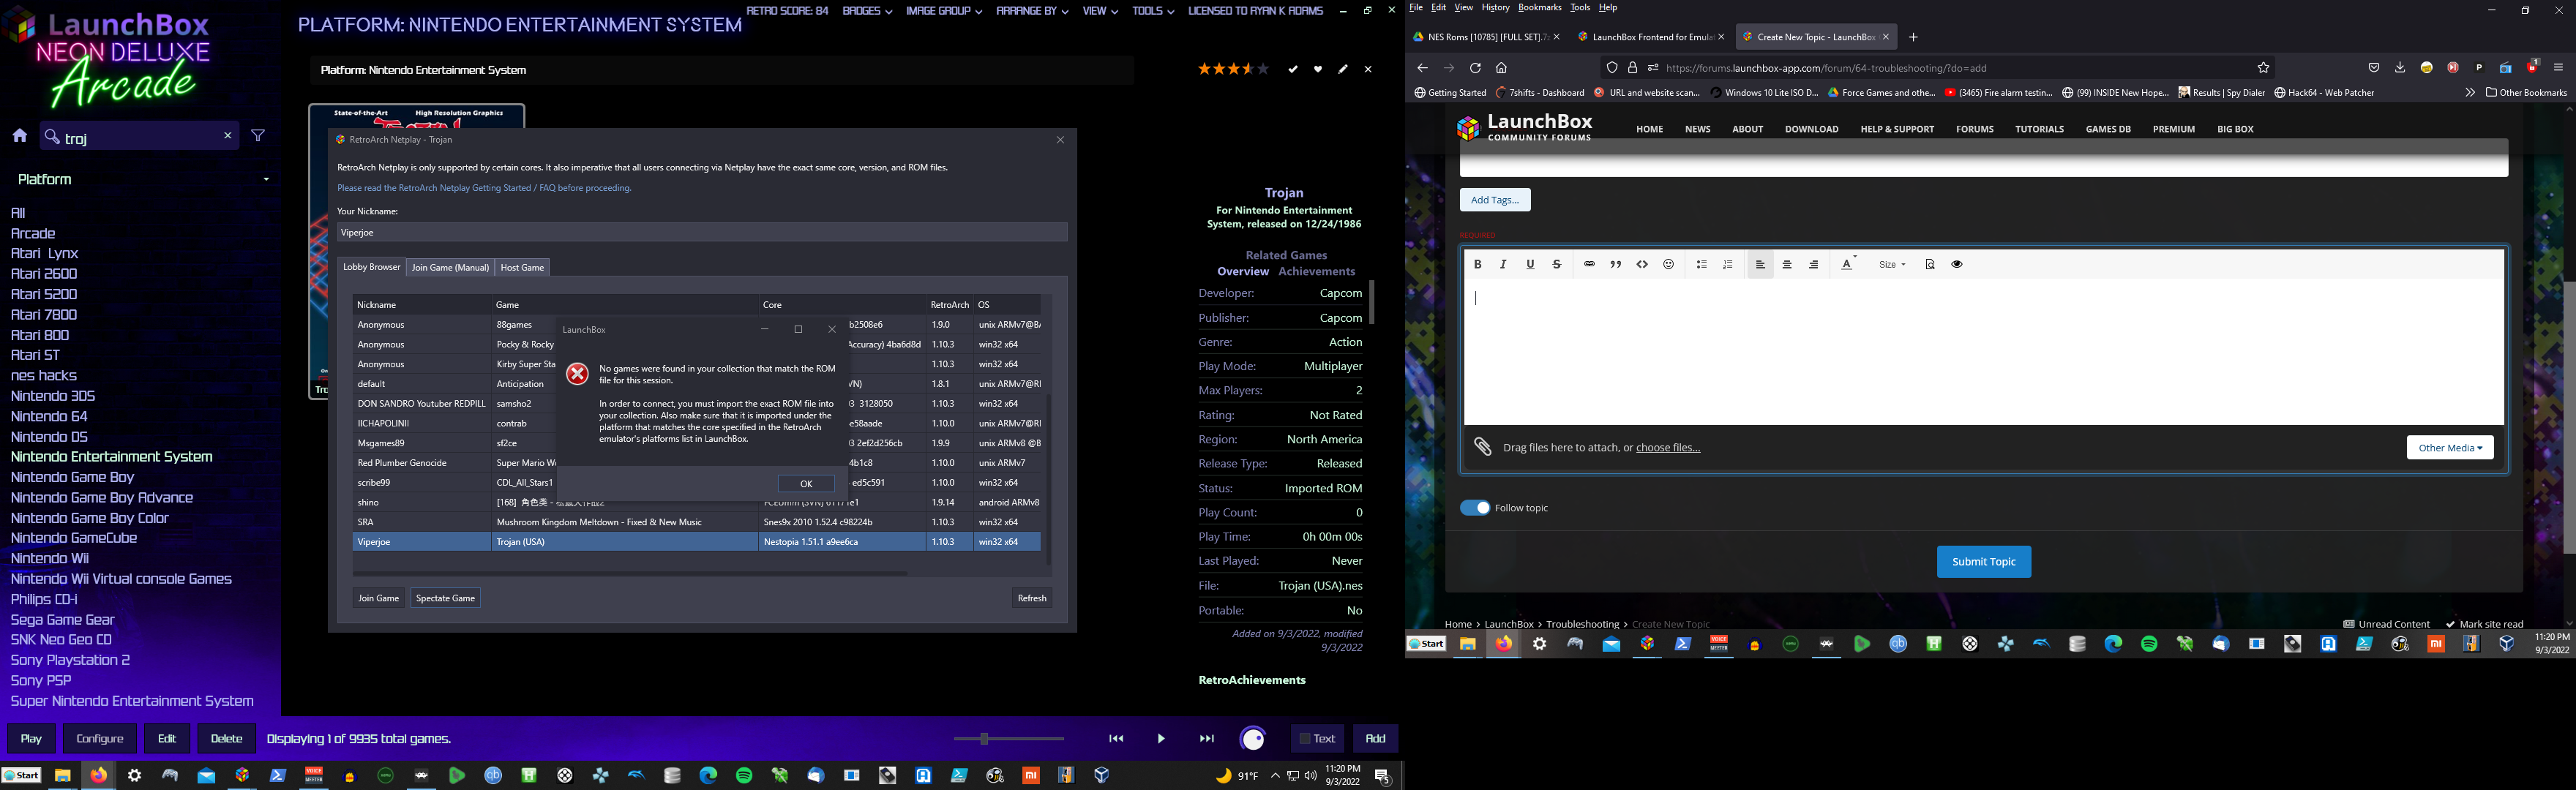Center-align text in forum editor
2576x790 pixels.
coord(1787,265)
